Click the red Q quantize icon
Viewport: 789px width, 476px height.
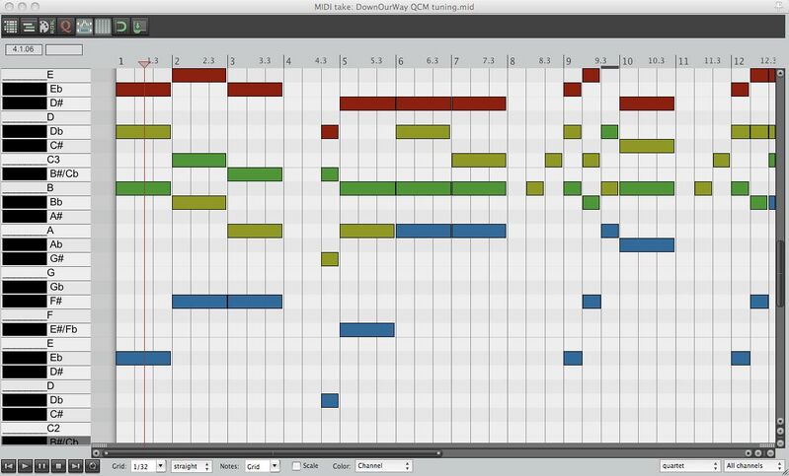(65, 26)
